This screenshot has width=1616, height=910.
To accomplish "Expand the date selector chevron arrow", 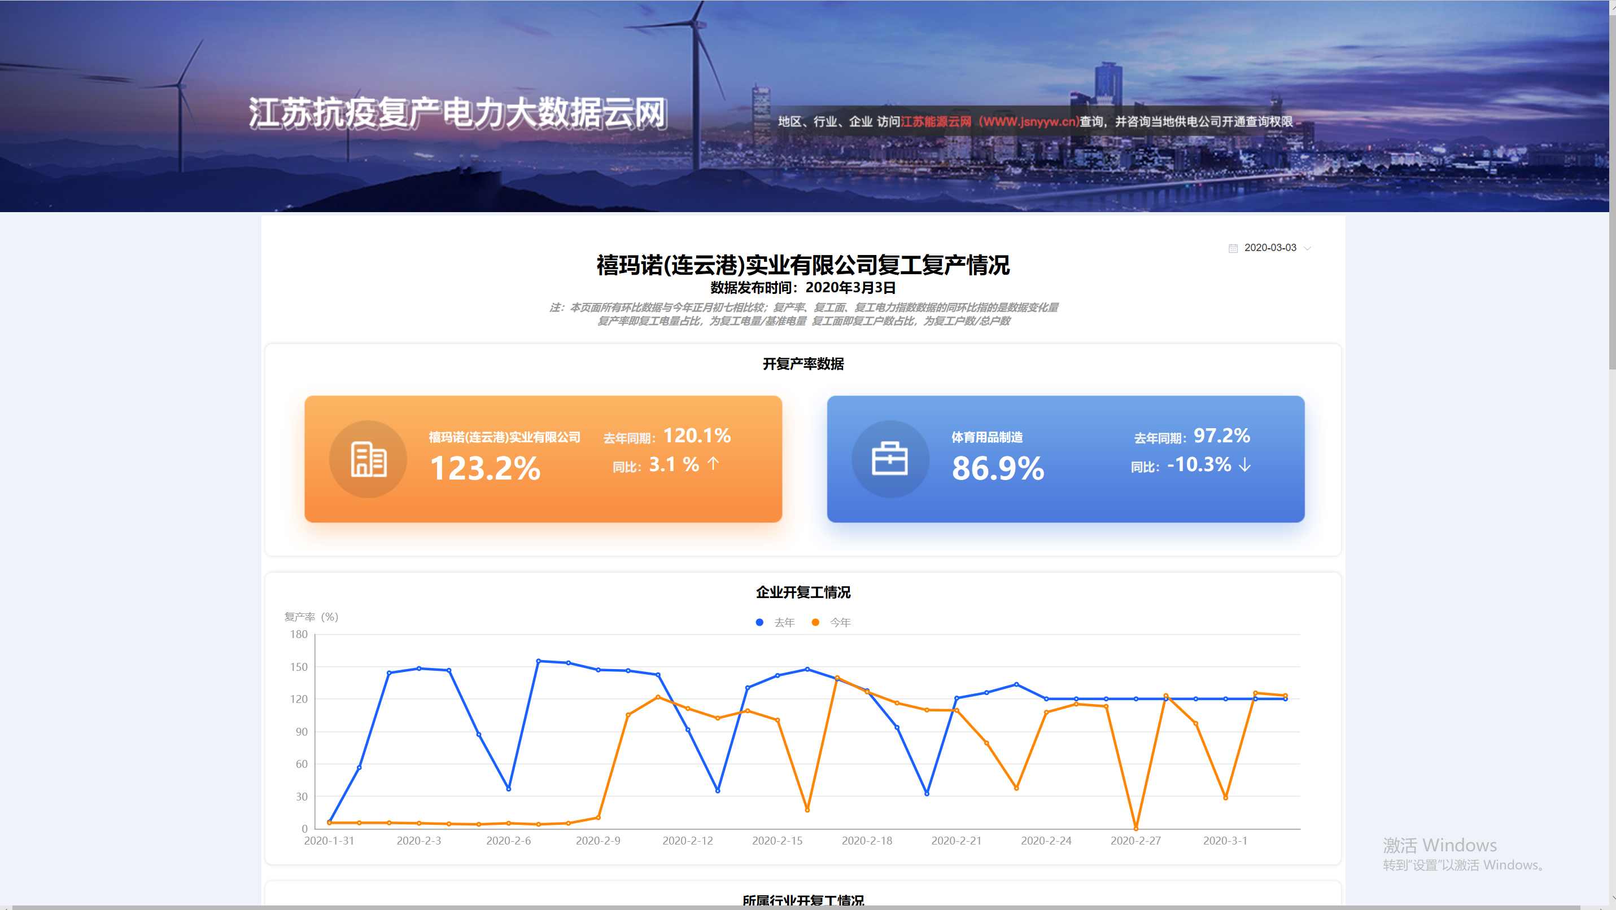I will click(x=1307, y=248).
